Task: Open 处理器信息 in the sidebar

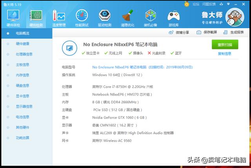Action: [x=24, y=54]
